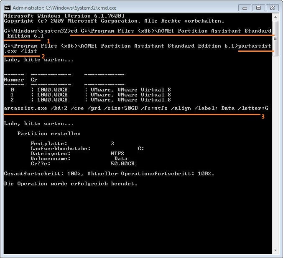Click the Festplatte value '3'
The image size is (283, 258).
(x=112, y=144)
